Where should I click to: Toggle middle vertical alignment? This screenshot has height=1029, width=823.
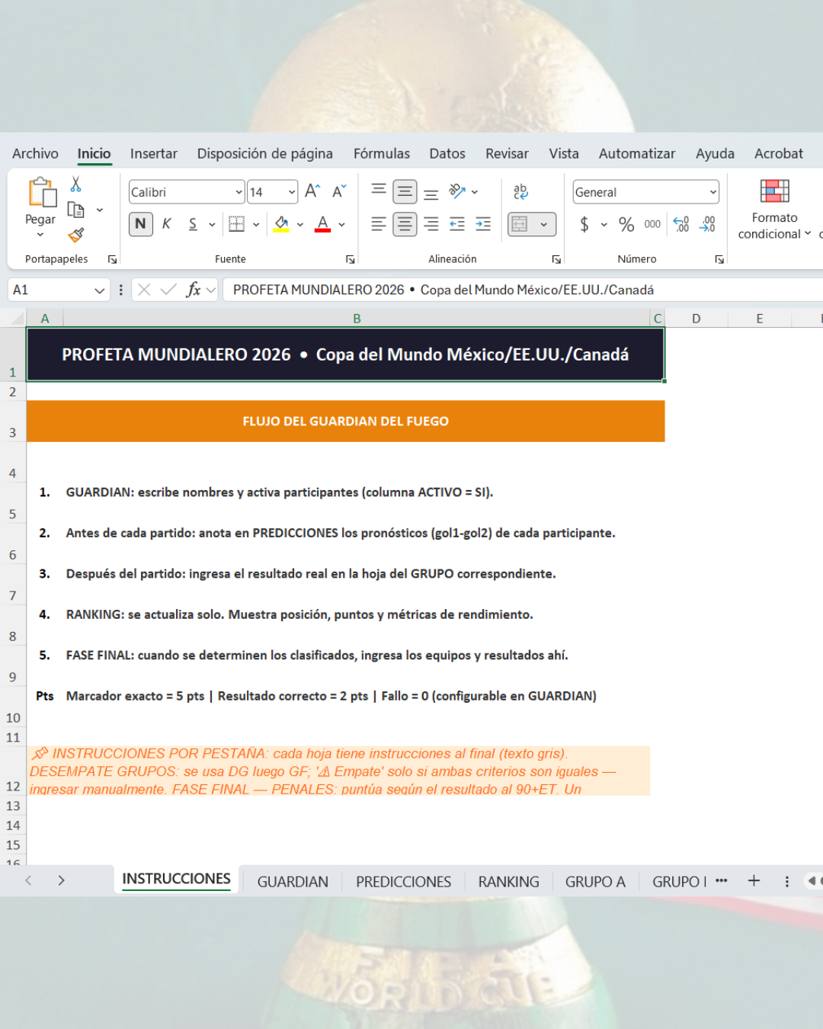405,191
